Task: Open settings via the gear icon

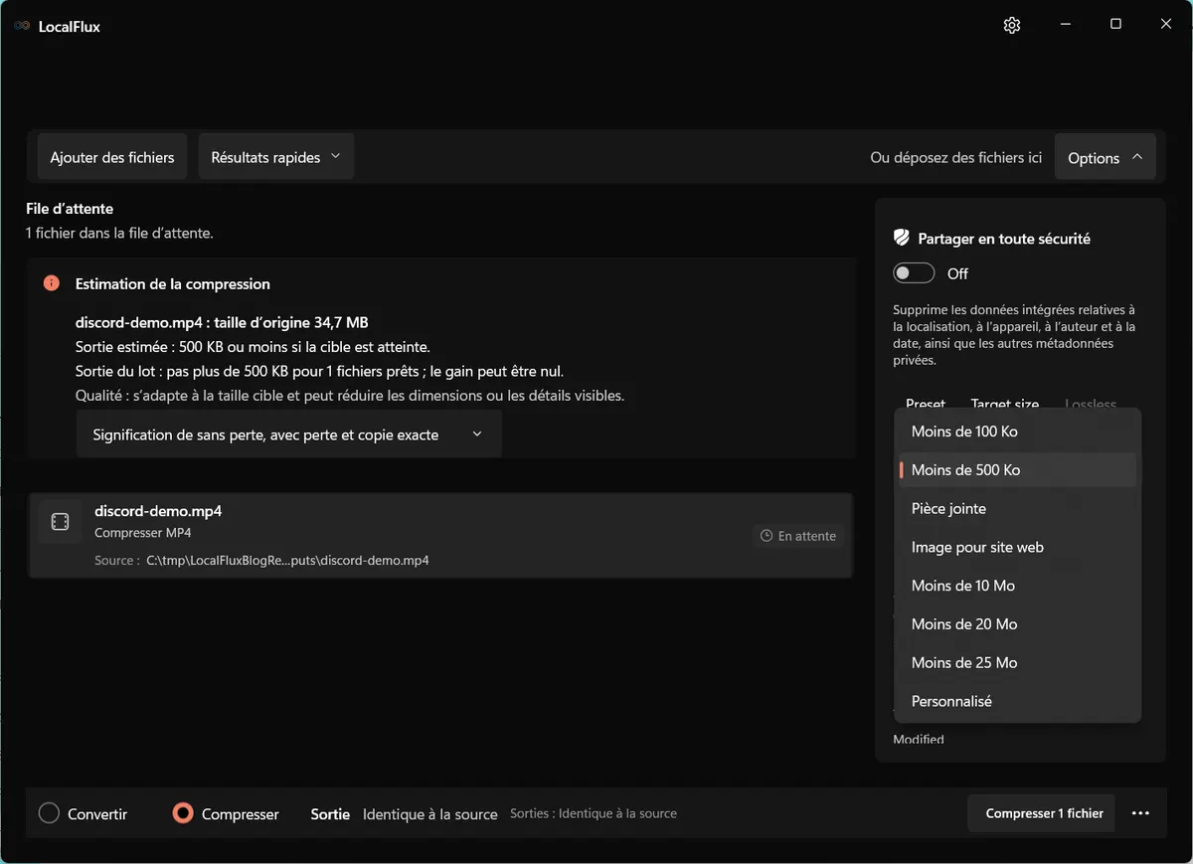Action: point(1012,26)
